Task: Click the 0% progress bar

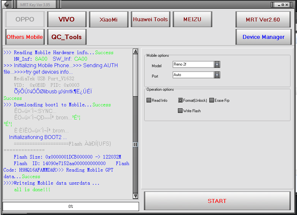Action: (x=71, y=206)
